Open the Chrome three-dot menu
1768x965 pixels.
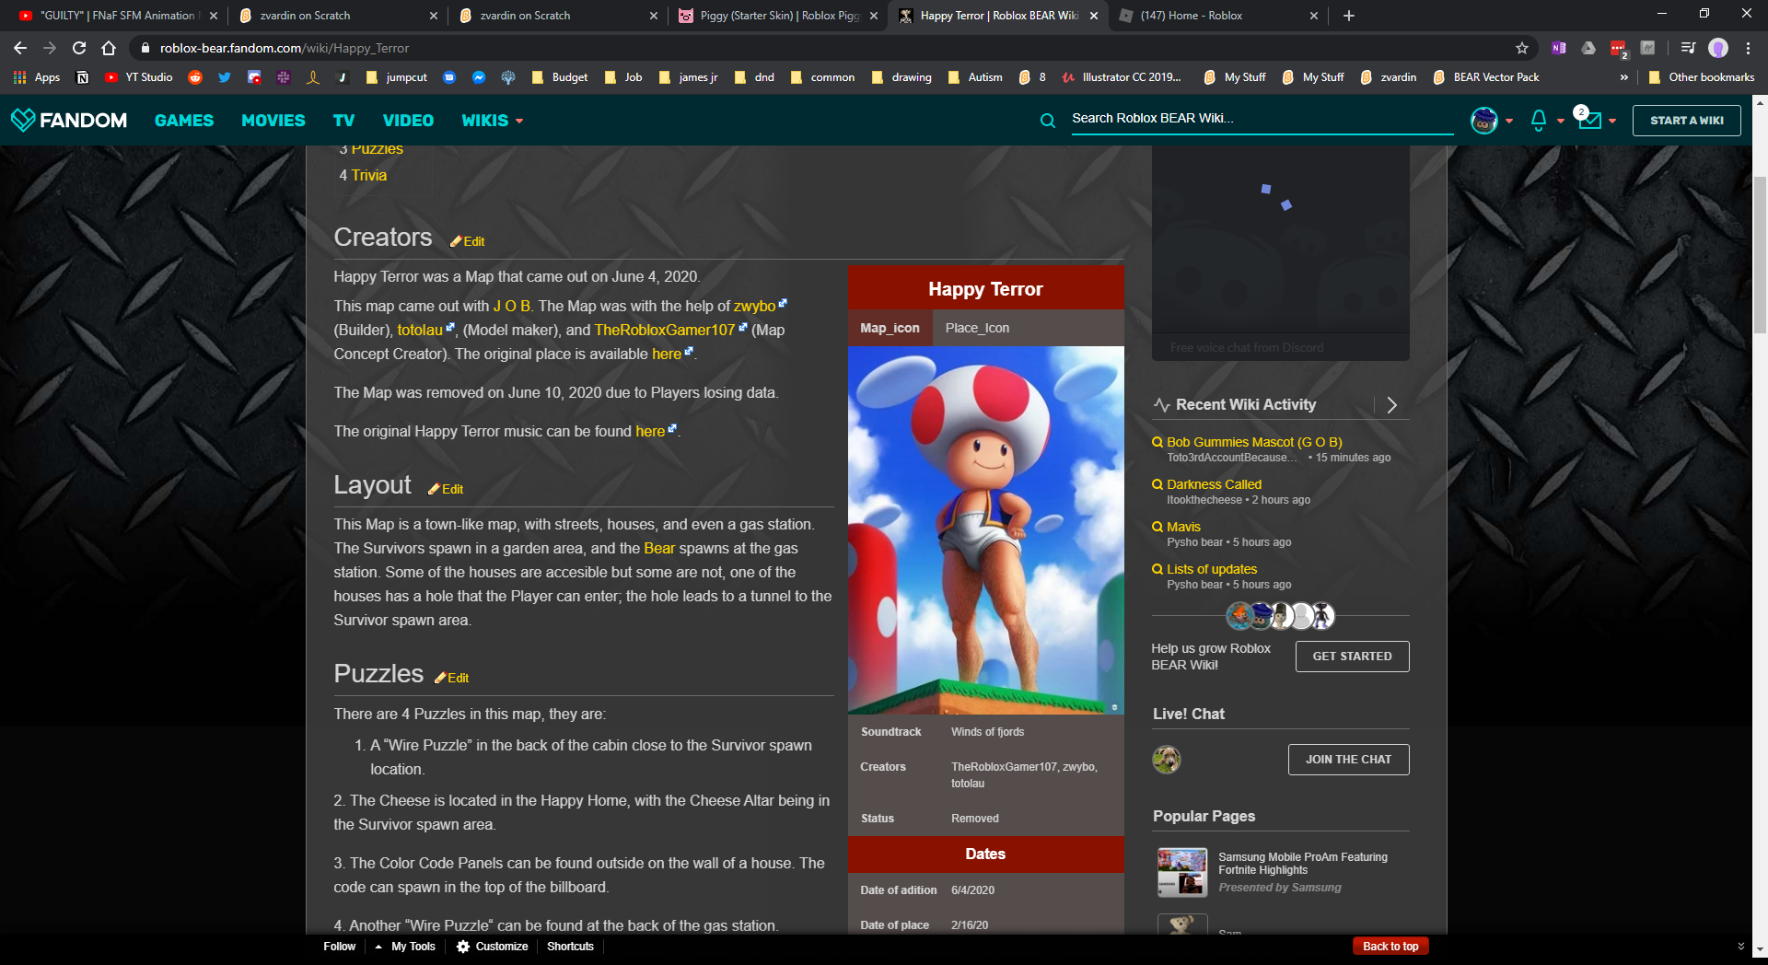[1748, 48]
